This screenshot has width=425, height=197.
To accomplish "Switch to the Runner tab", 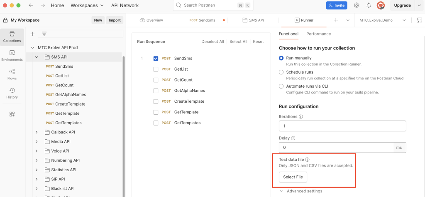I will coord(303,20).
